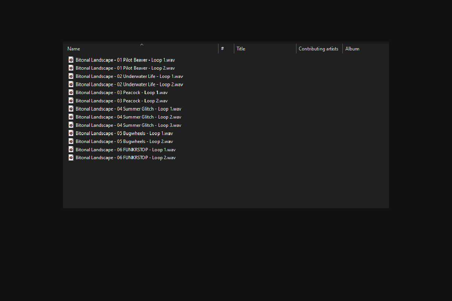This screenshot has width=452, height=301.
Task: Click the file icon of Bugwheels Loop 2.wav
Action: 71,141
